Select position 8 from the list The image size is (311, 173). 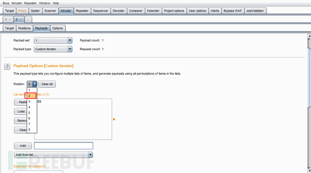coord(32,130)
